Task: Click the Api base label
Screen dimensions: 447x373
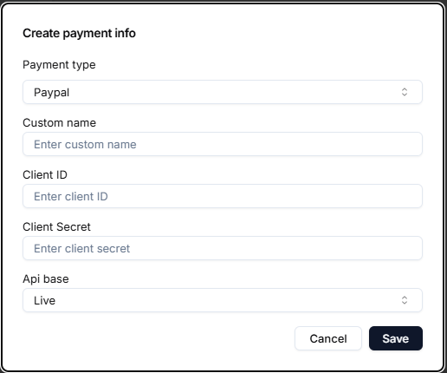Action: [46, 279]
